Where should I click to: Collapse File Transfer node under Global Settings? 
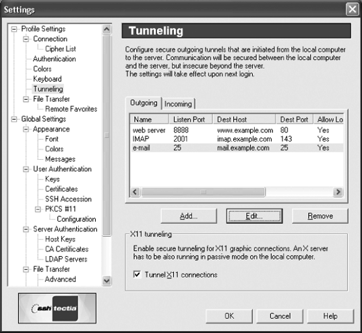pyautogui.click(x=26, y=270)
